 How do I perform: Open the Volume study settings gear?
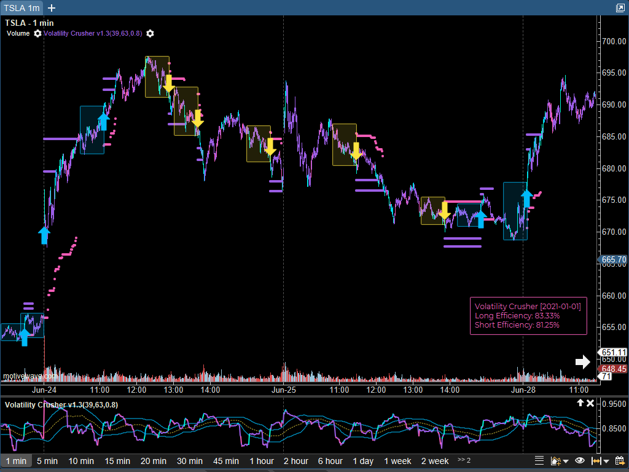(x=37, y=33)
